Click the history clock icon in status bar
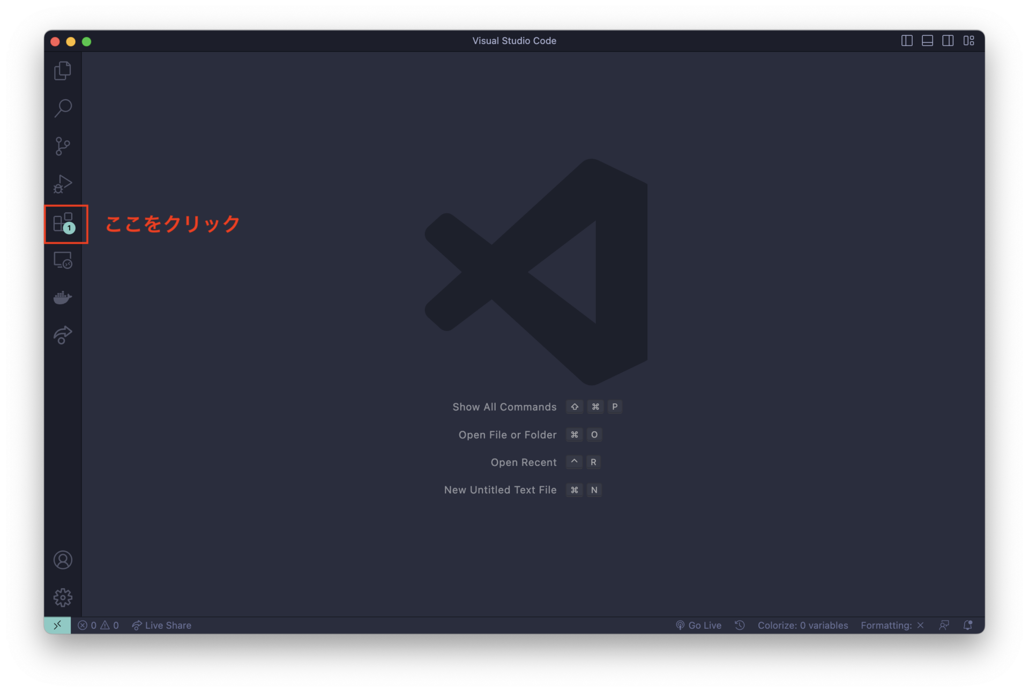Image resolution: width=1029 pixels, height=692 pixels. click(740, 625)
